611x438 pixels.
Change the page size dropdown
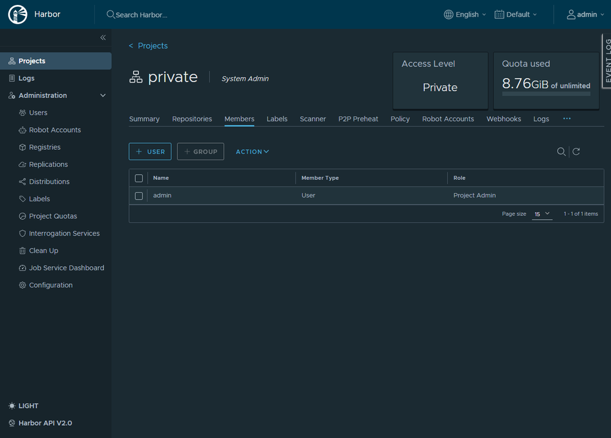point(542,214)
